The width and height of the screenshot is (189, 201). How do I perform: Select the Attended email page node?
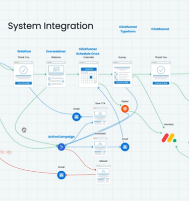pyautogui.click(x=100, y=147)
